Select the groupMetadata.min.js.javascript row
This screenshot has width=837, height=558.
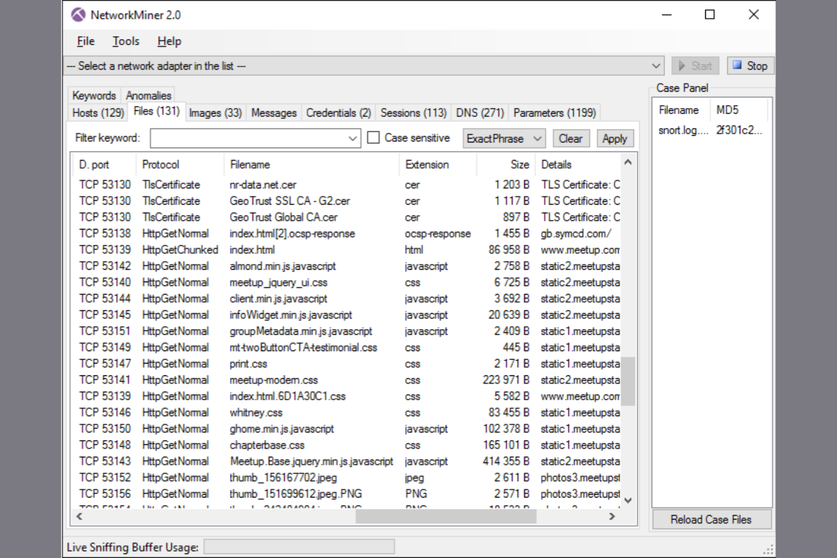point(346,331)
